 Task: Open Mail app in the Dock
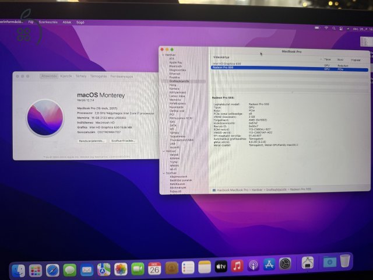87,269
